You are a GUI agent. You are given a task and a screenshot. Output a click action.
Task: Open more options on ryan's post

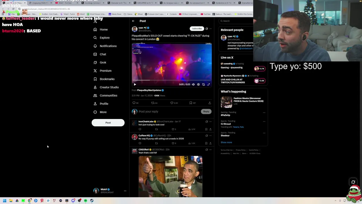pyautogui.click(x=210, y=29)
